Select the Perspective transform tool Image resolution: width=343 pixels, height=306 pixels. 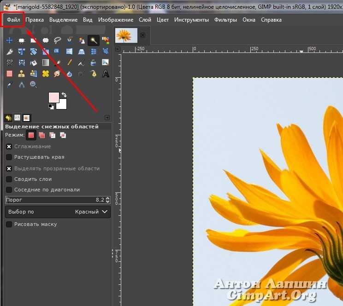tap(82, 52)
